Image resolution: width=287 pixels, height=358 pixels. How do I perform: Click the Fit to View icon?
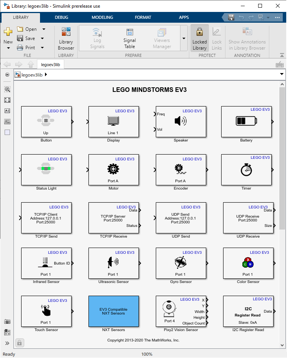7,100
